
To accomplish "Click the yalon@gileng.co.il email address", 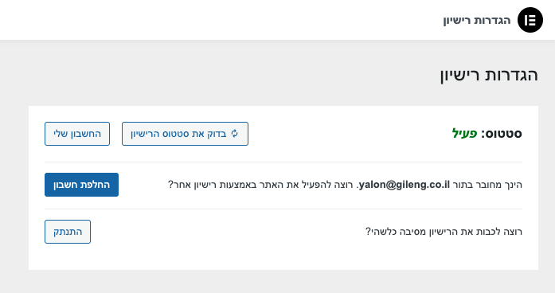I will 405,185.
